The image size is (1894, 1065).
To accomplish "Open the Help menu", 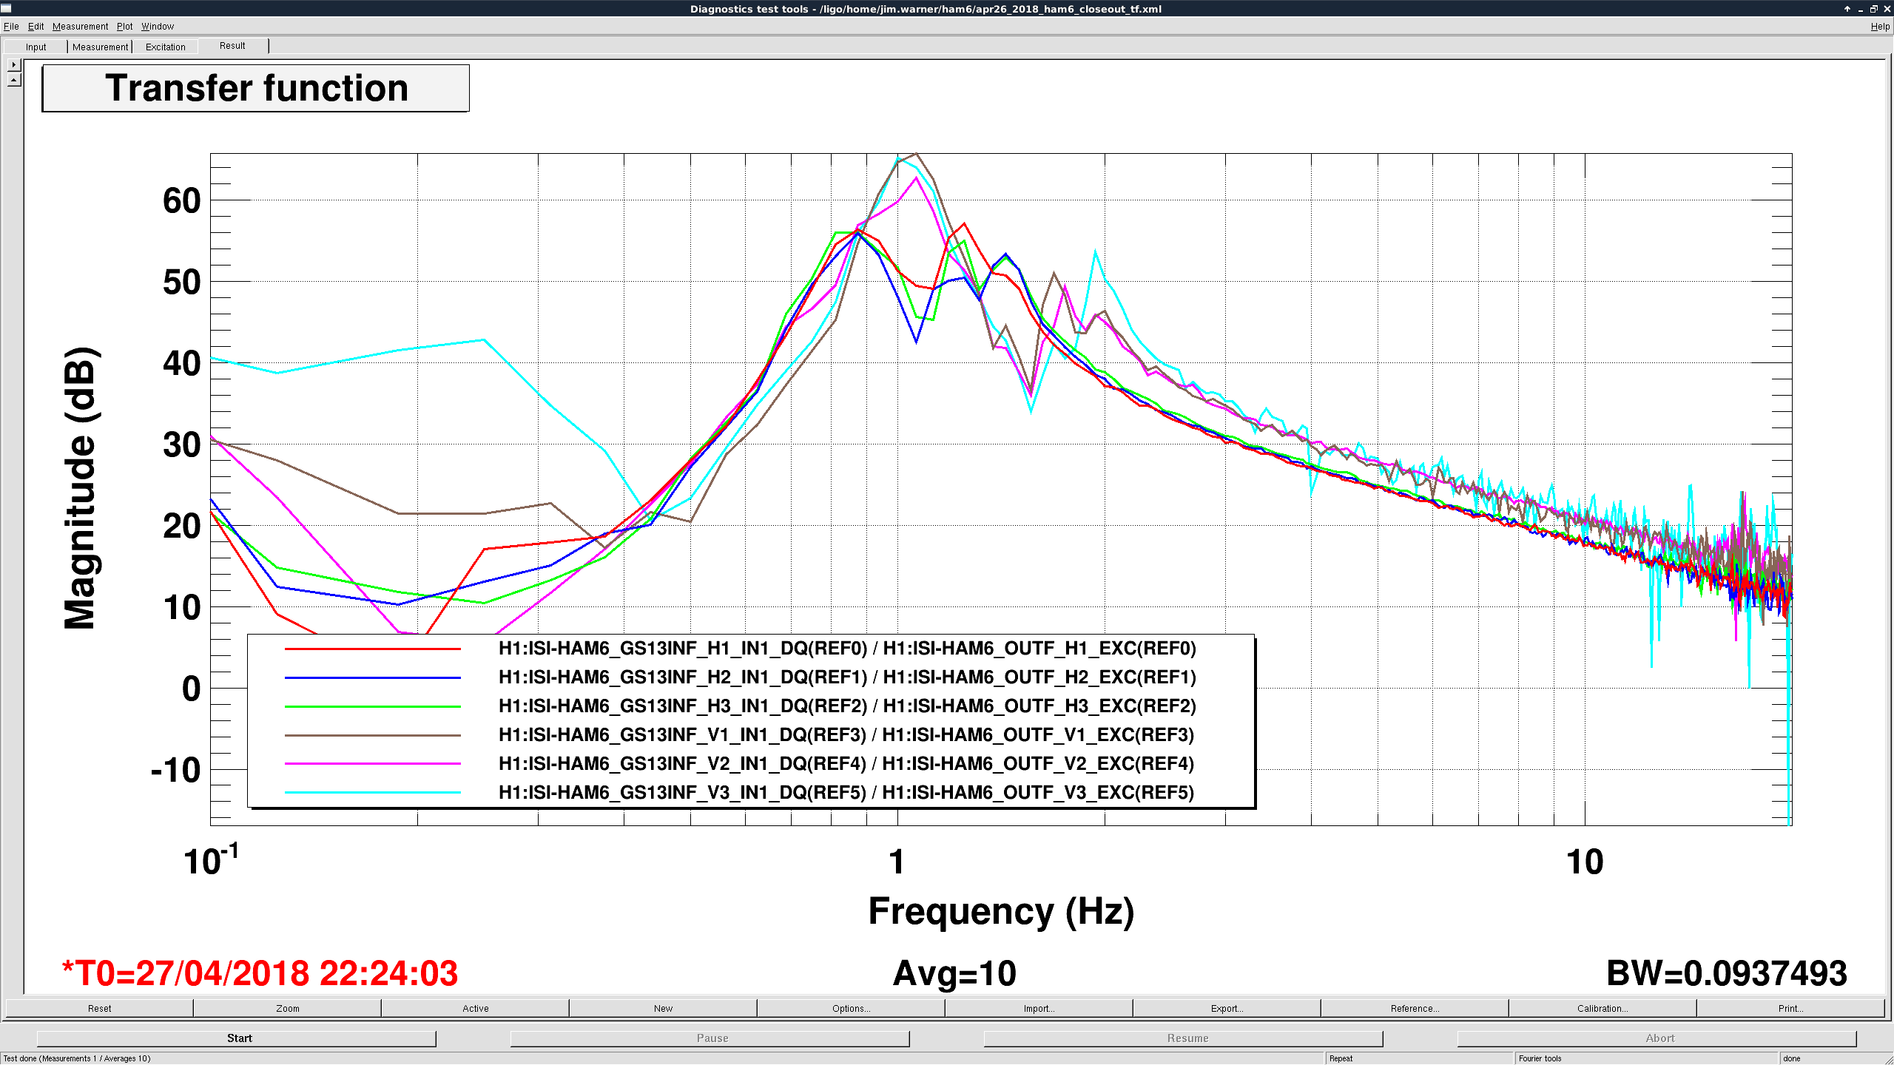I will click(1879, 26).
